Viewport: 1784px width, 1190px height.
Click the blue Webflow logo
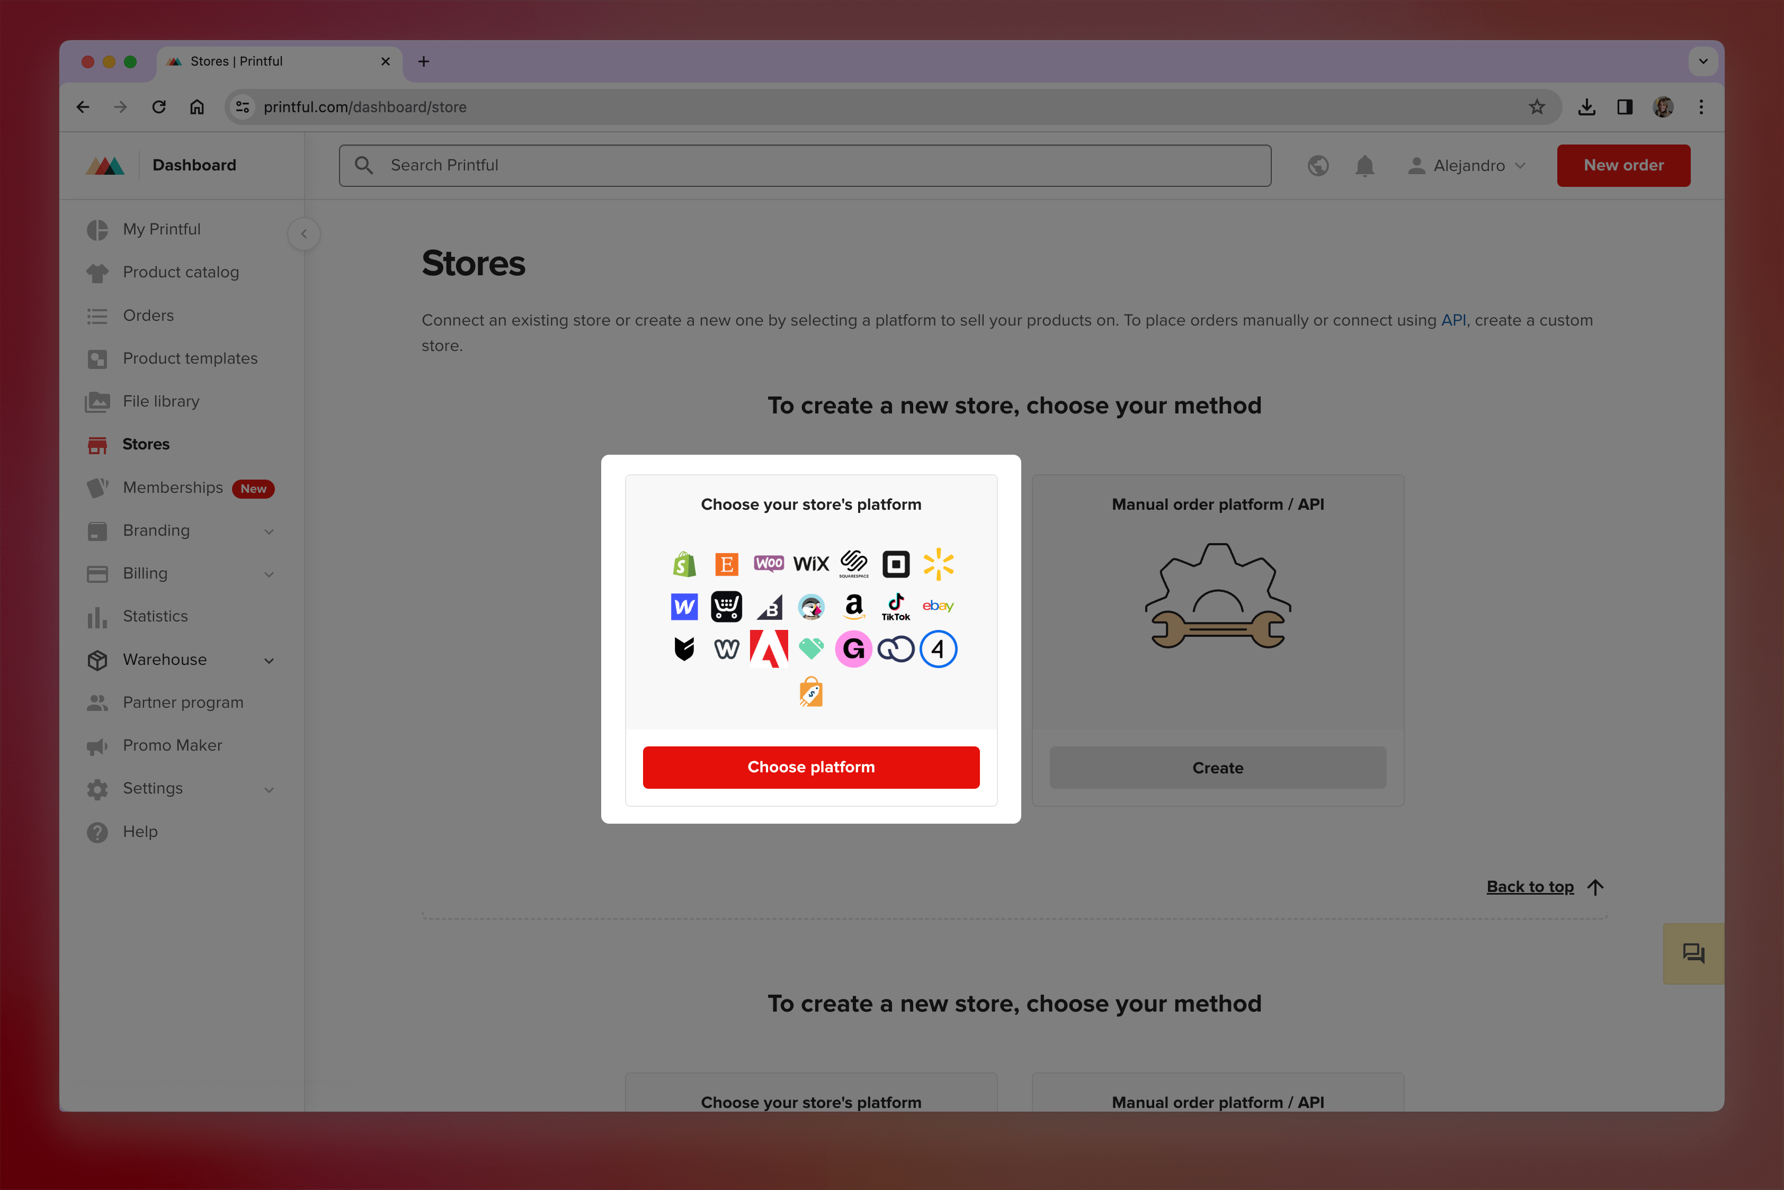684,607
